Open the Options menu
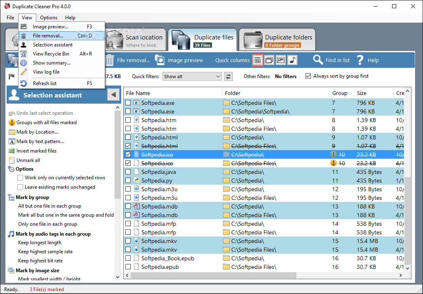The image size is (423, 294). pos(49,18)
